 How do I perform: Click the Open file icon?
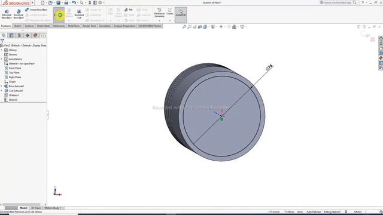(50, 2)
